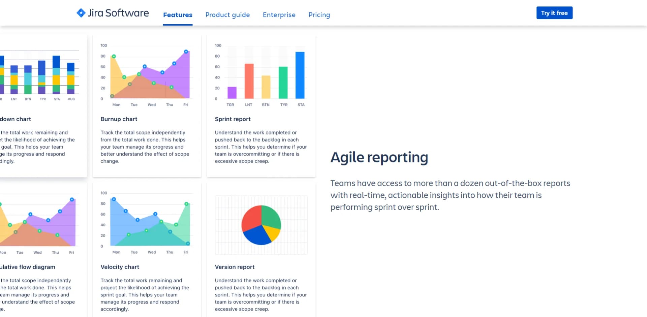Click the Sprint report card title

[x=233, y=119]
